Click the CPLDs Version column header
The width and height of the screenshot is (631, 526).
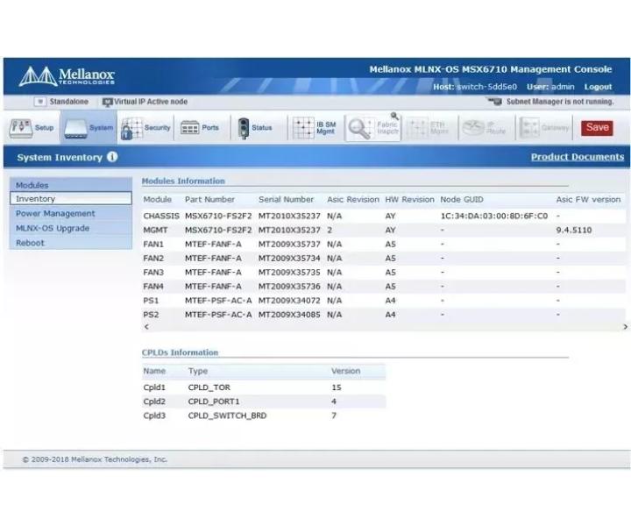tap(345, 371)
